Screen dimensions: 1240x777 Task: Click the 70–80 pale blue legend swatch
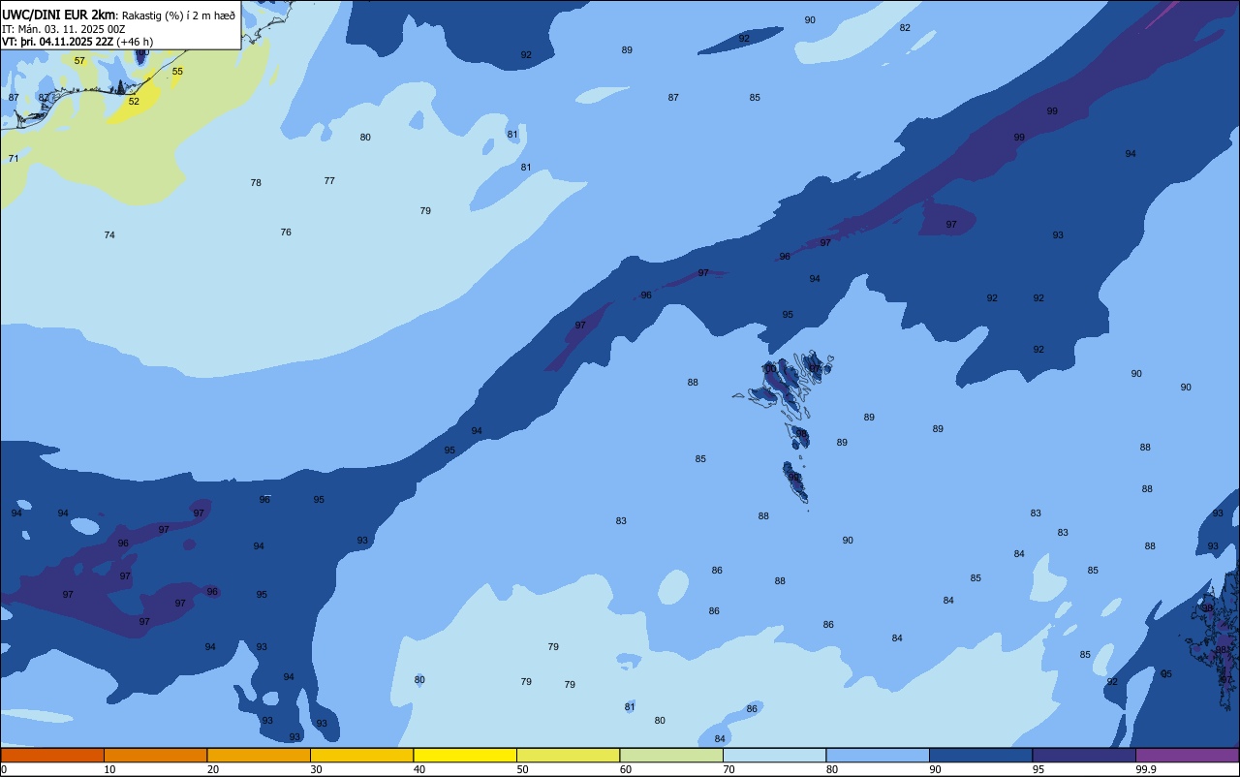774,755
